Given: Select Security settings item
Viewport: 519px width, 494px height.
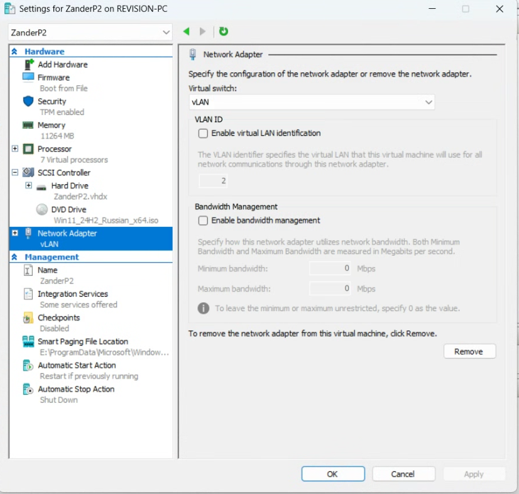Looking at the screenshot, I should coord(52,101).
